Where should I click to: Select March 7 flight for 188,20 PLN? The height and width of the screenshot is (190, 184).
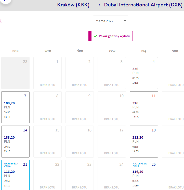point(15,107)
